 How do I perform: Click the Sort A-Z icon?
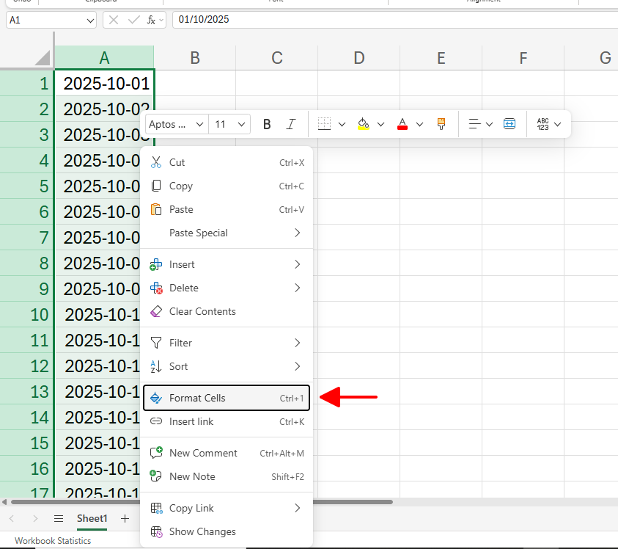click(156, 366)
